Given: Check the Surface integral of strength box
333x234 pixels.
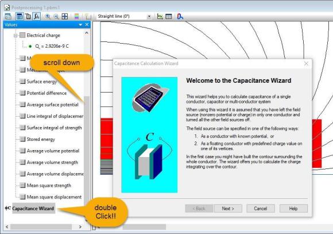Looking at the screenshot, I should 22,128.
